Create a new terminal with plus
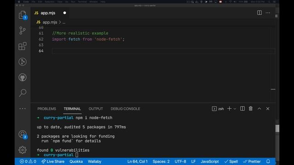Image resolution: width=294 pixels, height=165 pixels. coord(229,109)
